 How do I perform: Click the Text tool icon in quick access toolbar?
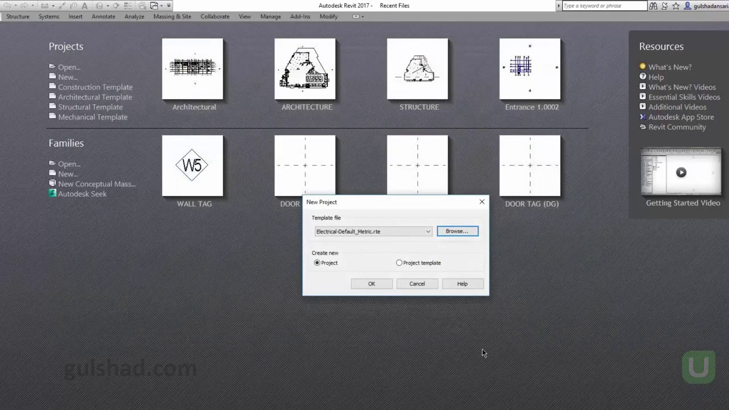click(84, 6)
